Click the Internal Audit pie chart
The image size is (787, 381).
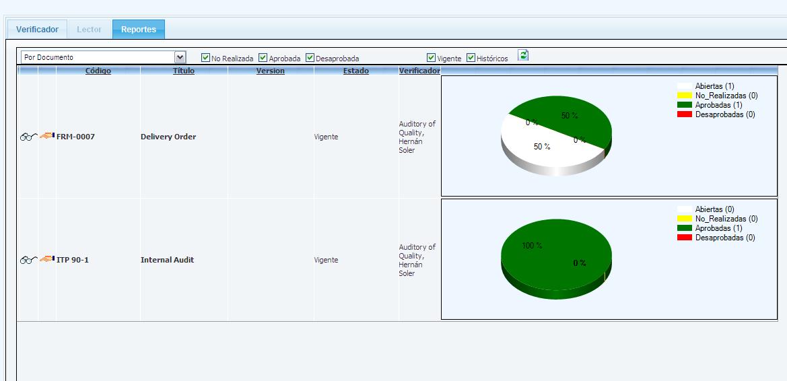[x=556, y=259]
